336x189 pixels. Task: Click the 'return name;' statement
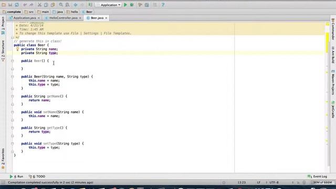click(x=40, y=100)
